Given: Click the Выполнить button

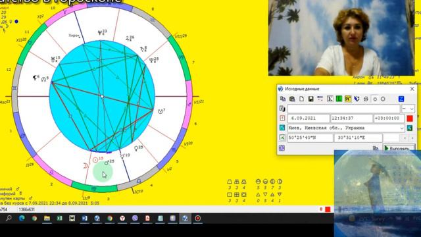Looking at the screenshot, I should [x=399, y=148].
